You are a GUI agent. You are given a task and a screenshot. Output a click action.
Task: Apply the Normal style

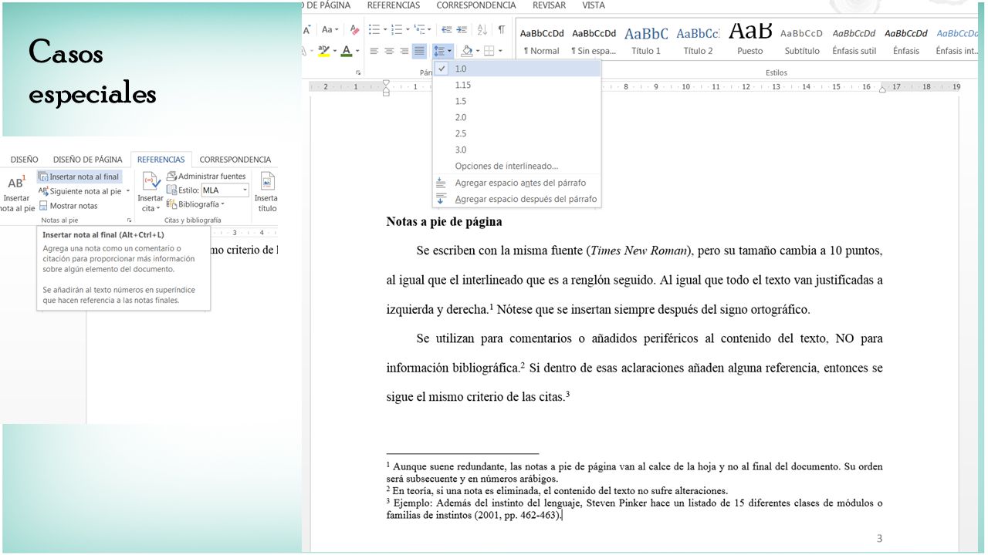point(541,41)
